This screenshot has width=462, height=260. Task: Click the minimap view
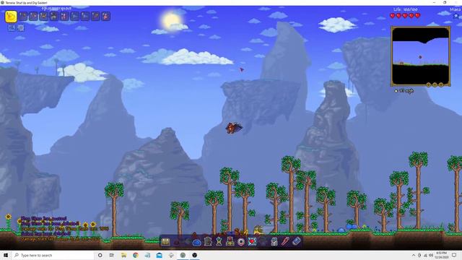[420, 56]
